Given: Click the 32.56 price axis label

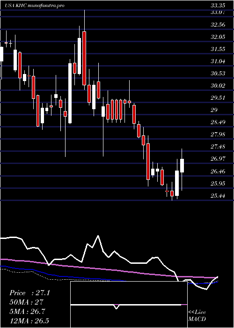Looking at the screenshot, I should click(x=218, y=25).
